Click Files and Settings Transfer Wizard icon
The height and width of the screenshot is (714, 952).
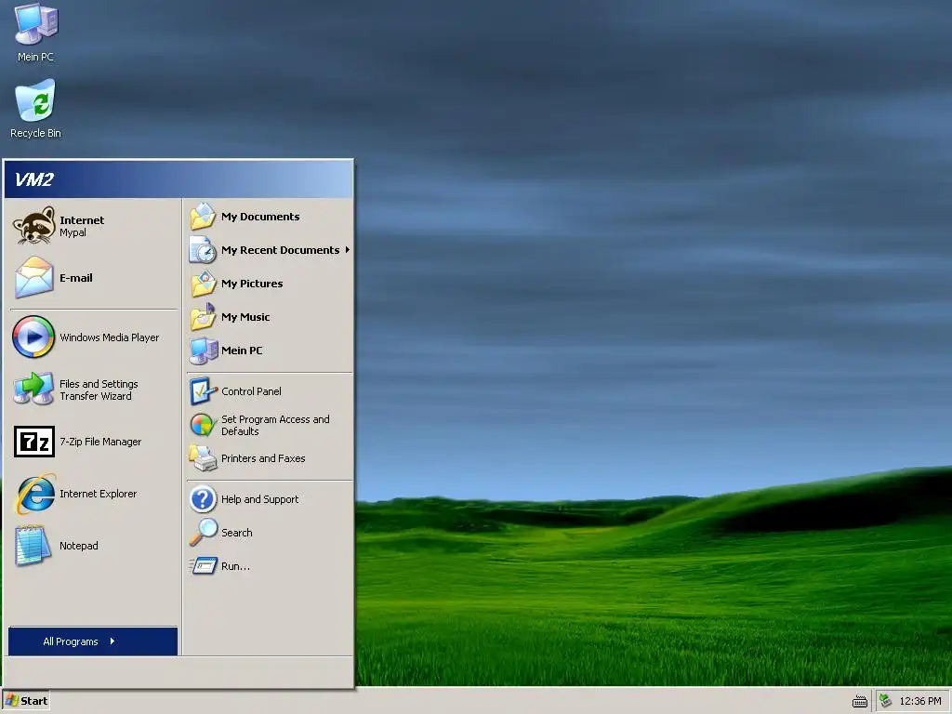point(33,390)
